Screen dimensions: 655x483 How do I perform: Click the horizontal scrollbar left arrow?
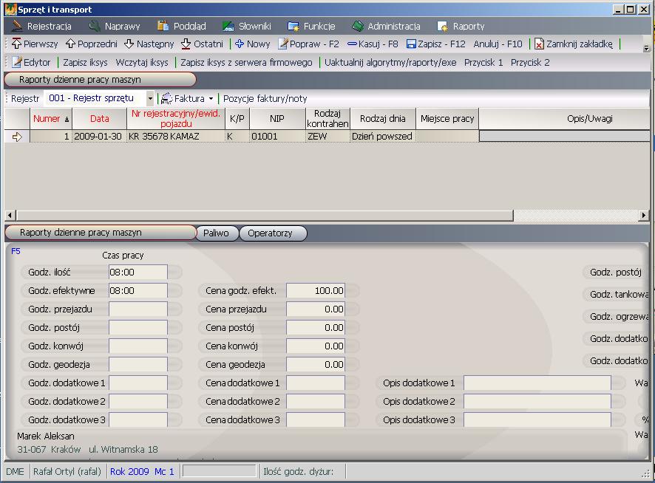click(x=10, y=216)
